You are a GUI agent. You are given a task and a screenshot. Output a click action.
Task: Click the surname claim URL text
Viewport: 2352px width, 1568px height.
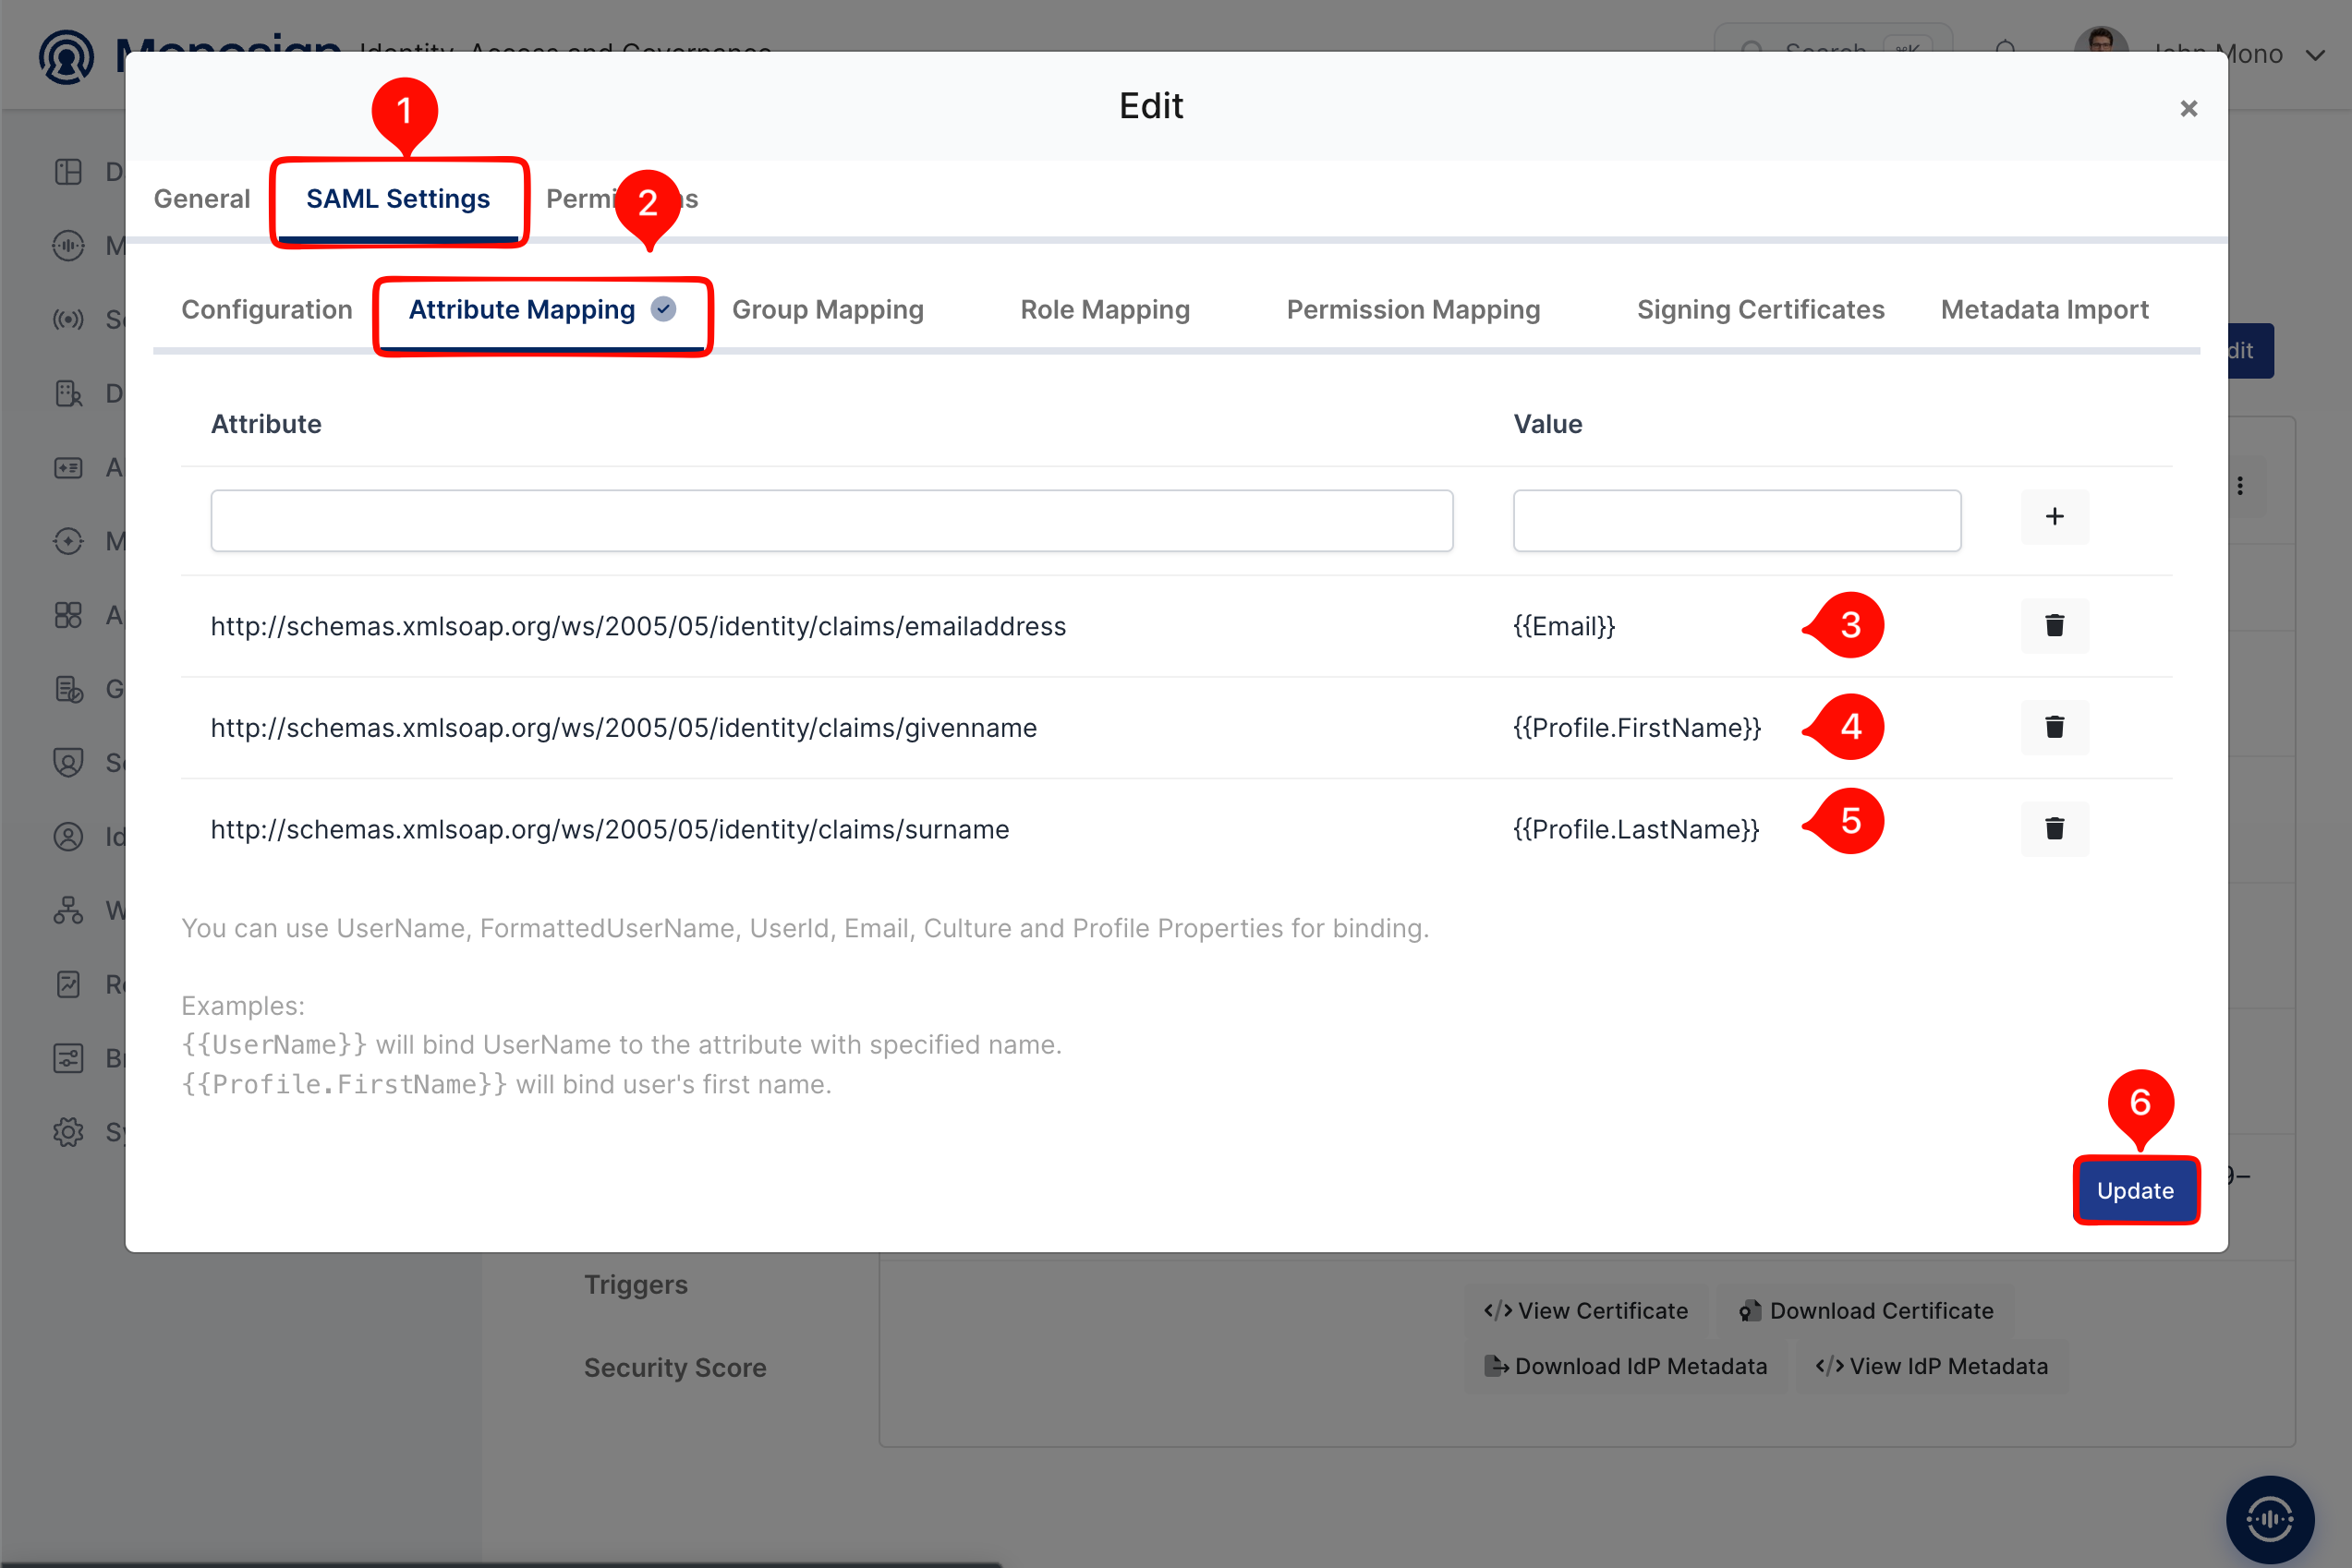[x=610, y=829]
